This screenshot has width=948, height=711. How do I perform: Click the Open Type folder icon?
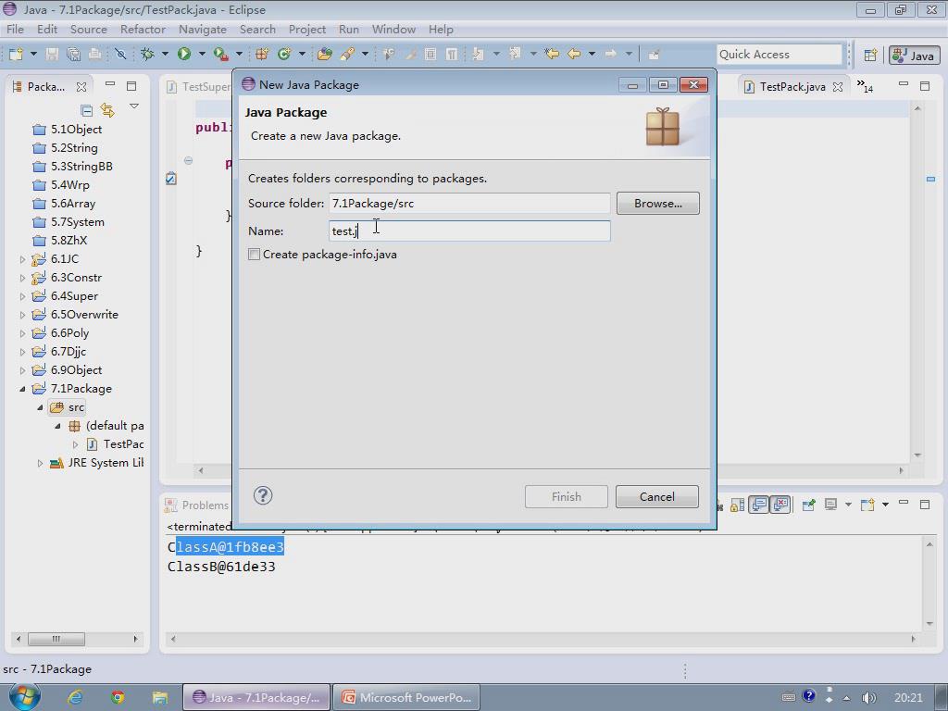(325, 55)
